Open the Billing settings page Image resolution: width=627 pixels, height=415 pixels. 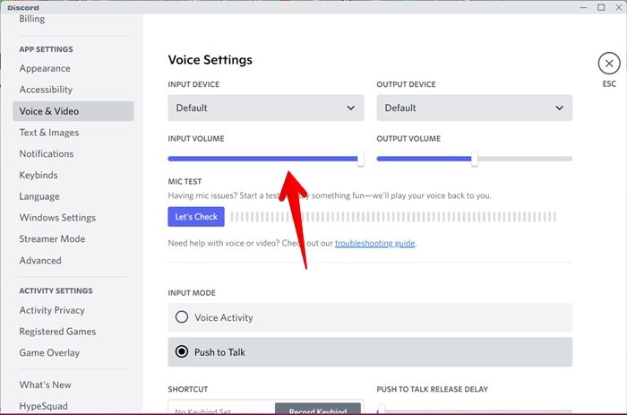pyautogui.click(x=32, y=19)
